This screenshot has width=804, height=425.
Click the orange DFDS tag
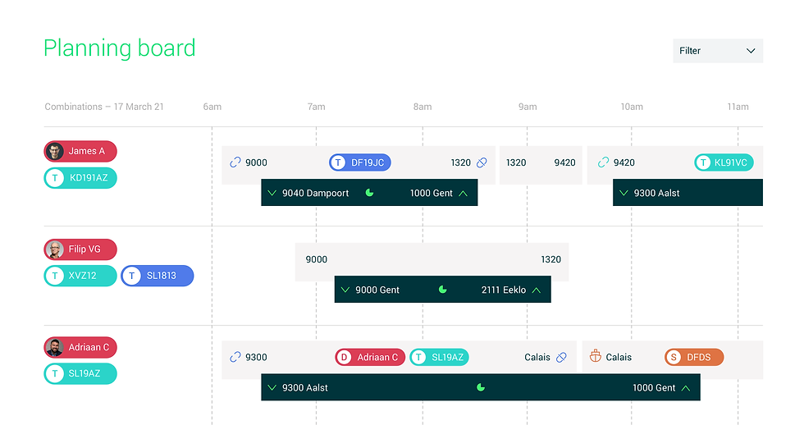click(694, 357)
